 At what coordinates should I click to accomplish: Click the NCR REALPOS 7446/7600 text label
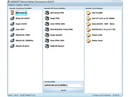point(61,29)
